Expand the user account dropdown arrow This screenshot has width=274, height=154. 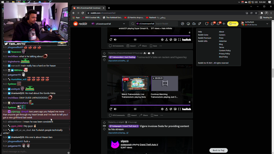(267, 24)
